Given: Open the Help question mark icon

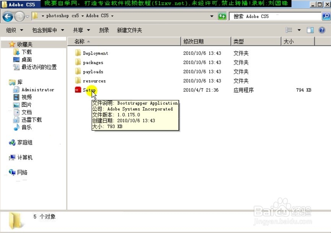Looking at the screenshot, I should [x=321, y=29].
